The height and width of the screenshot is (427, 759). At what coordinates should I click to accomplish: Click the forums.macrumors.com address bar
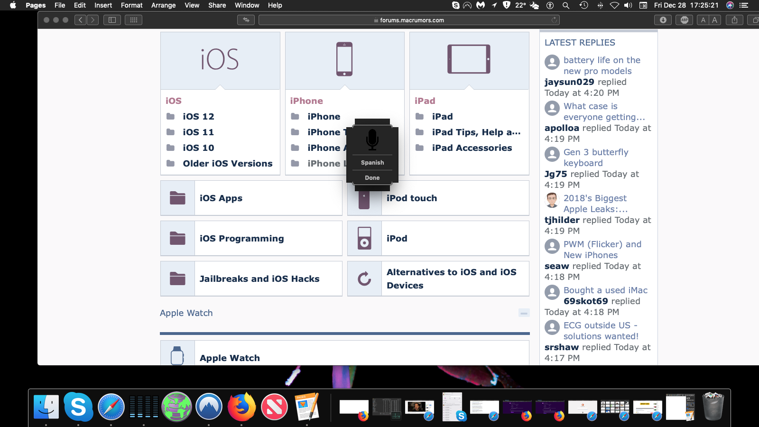point(409,20)
